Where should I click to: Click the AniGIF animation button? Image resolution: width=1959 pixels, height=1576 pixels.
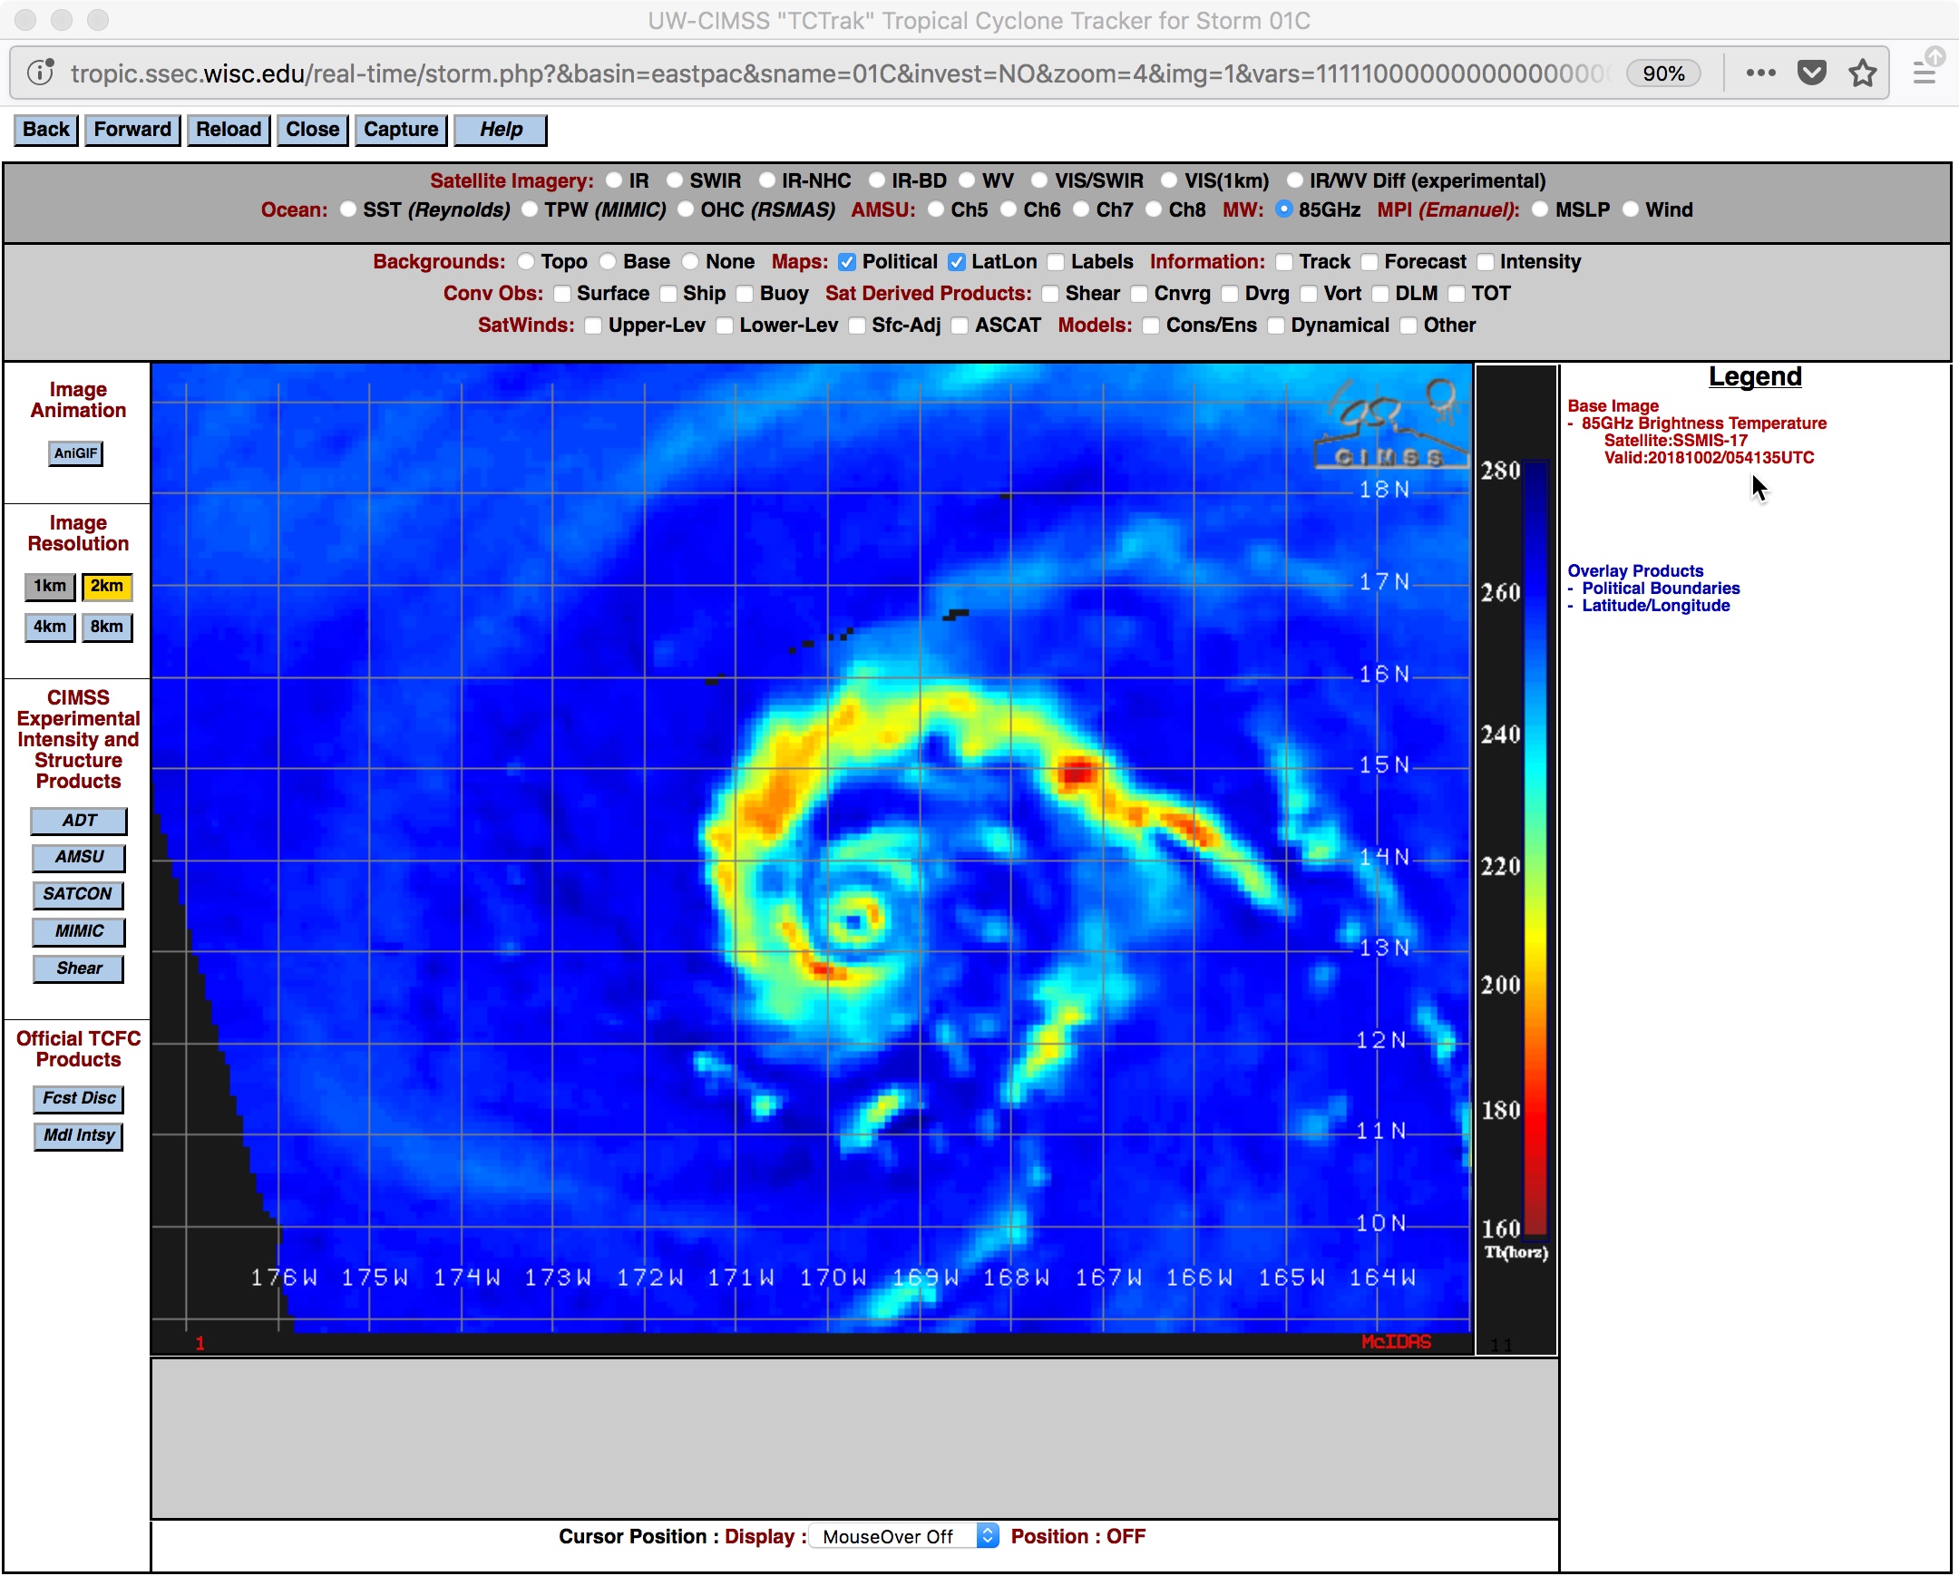click(x=75, y=453)
